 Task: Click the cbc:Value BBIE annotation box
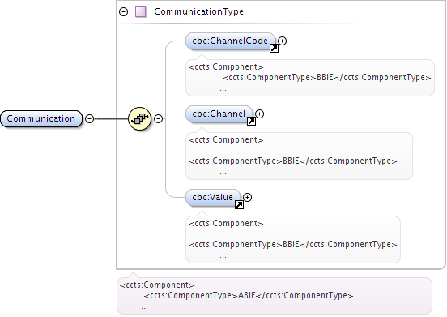[293, 239]
